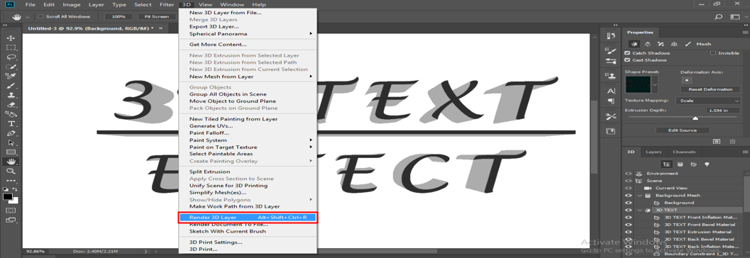Select the Lasso tool
This screenshot has height=258, width=750.
pyautogui.click(x=11, y=57)
